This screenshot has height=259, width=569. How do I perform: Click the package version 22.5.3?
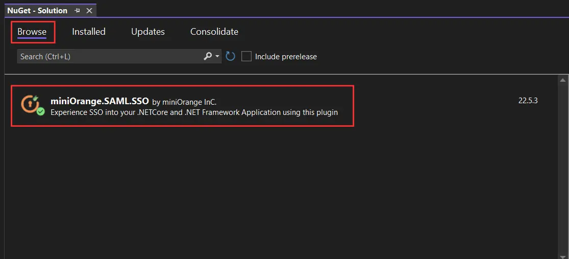click(x=528, y=101)
